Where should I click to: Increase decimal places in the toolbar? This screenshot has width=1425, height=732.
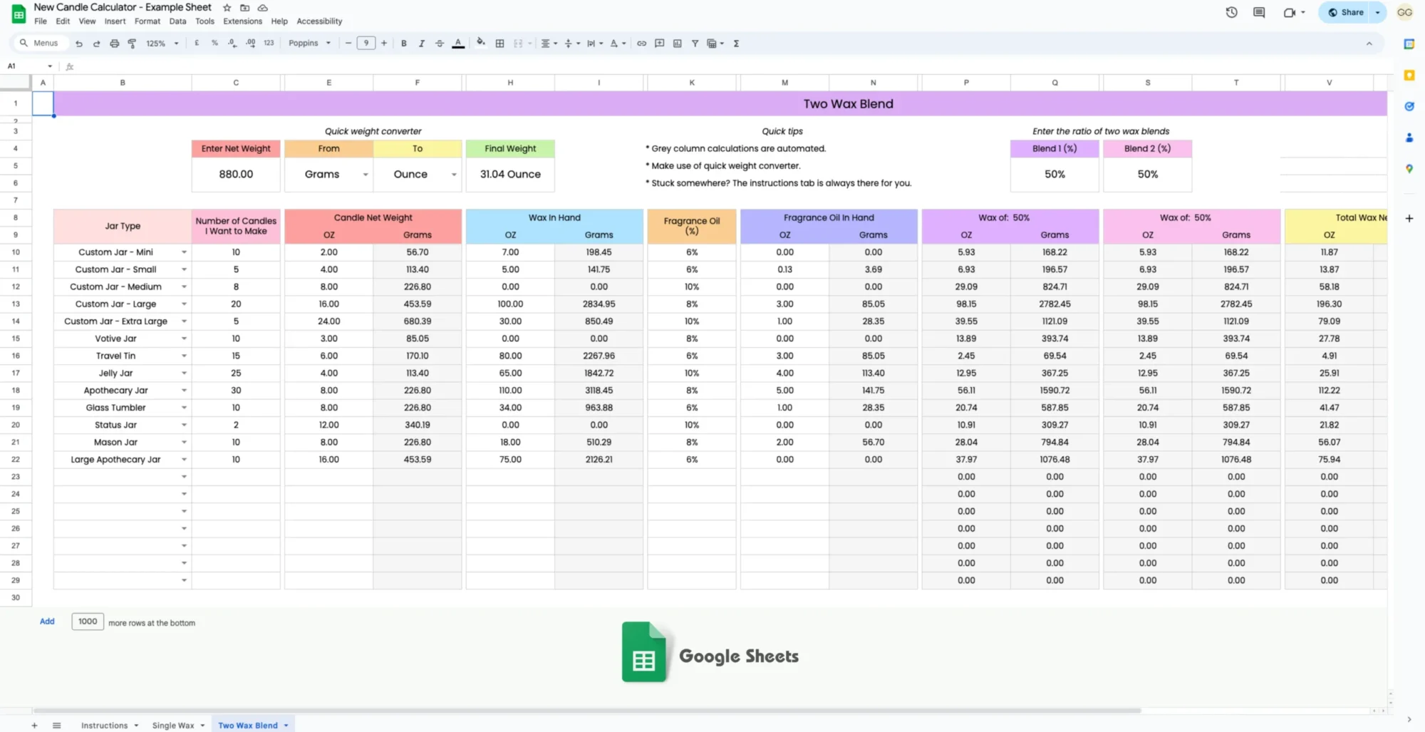point(250,43)
